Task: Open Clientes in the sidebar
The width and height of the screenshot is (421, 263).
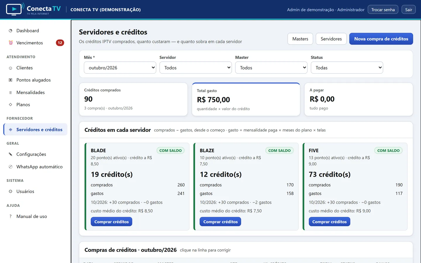Action: tap(35, 68)
